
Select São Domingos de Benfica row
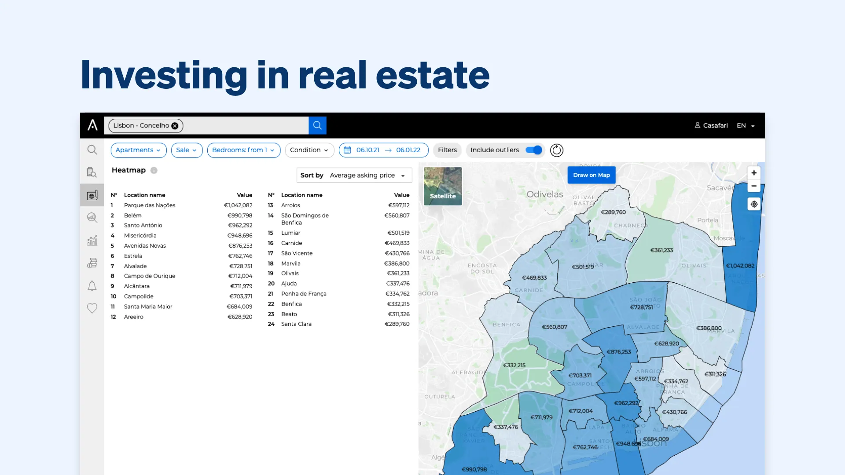pos(339,219)
